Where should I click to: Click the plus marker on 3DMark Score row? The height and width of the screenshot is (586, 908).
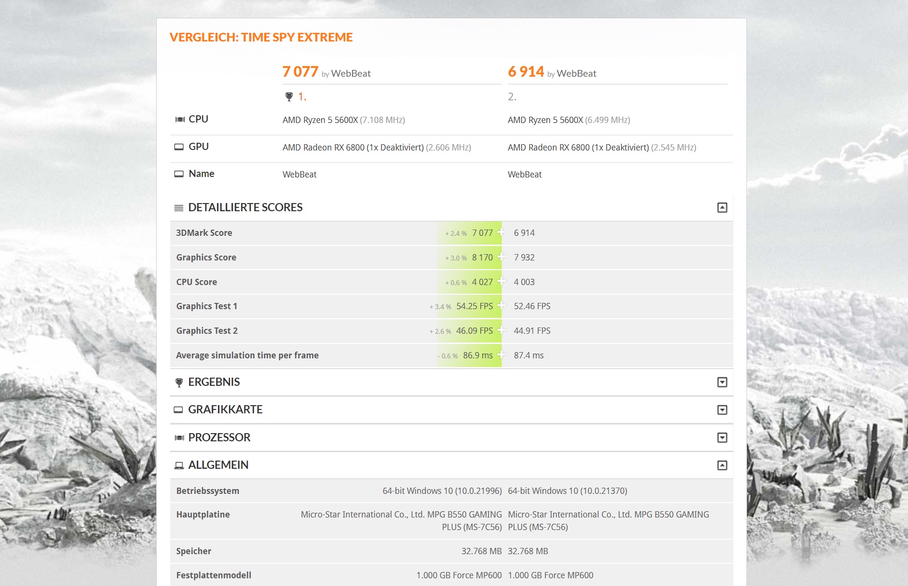point(501,232)
